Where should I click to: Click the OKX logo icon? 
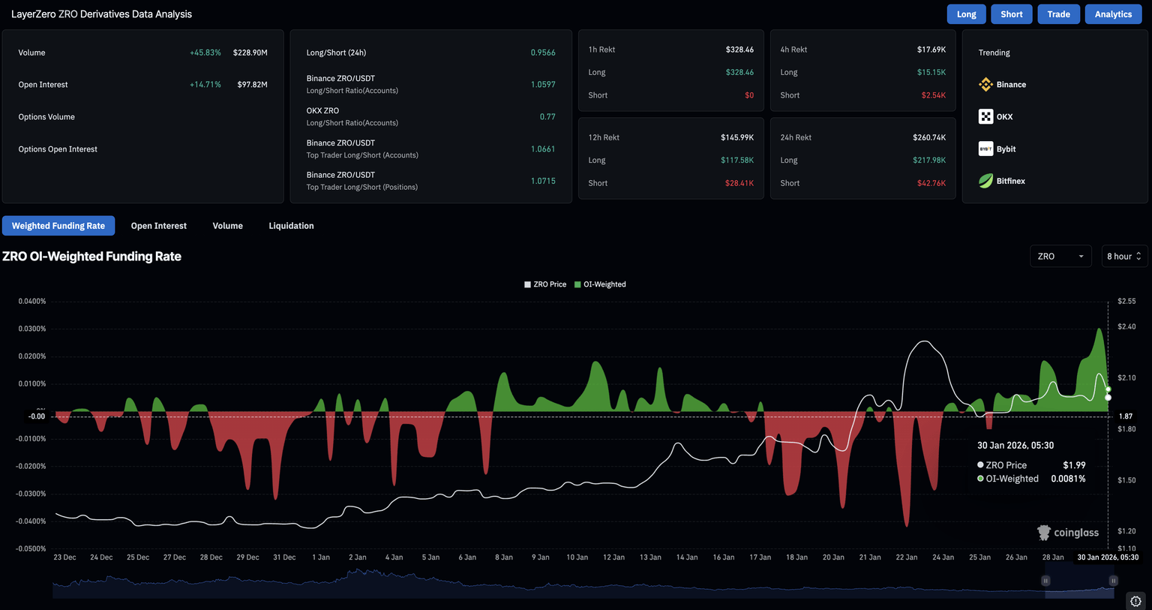coord(985,117)
